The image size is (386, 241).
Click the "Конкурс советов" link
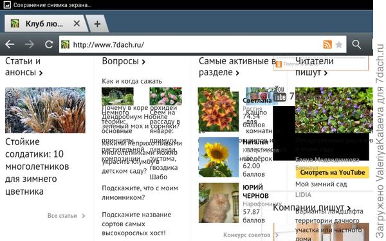pos(251,235)
